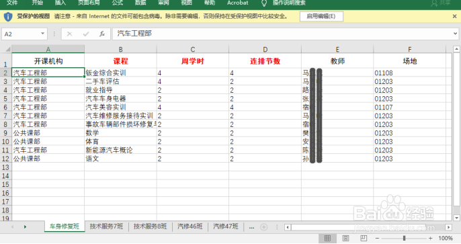The width and height of the screenshot is (461, 244).
Task: Close the protected view message bar
Action: pos(454,16)
